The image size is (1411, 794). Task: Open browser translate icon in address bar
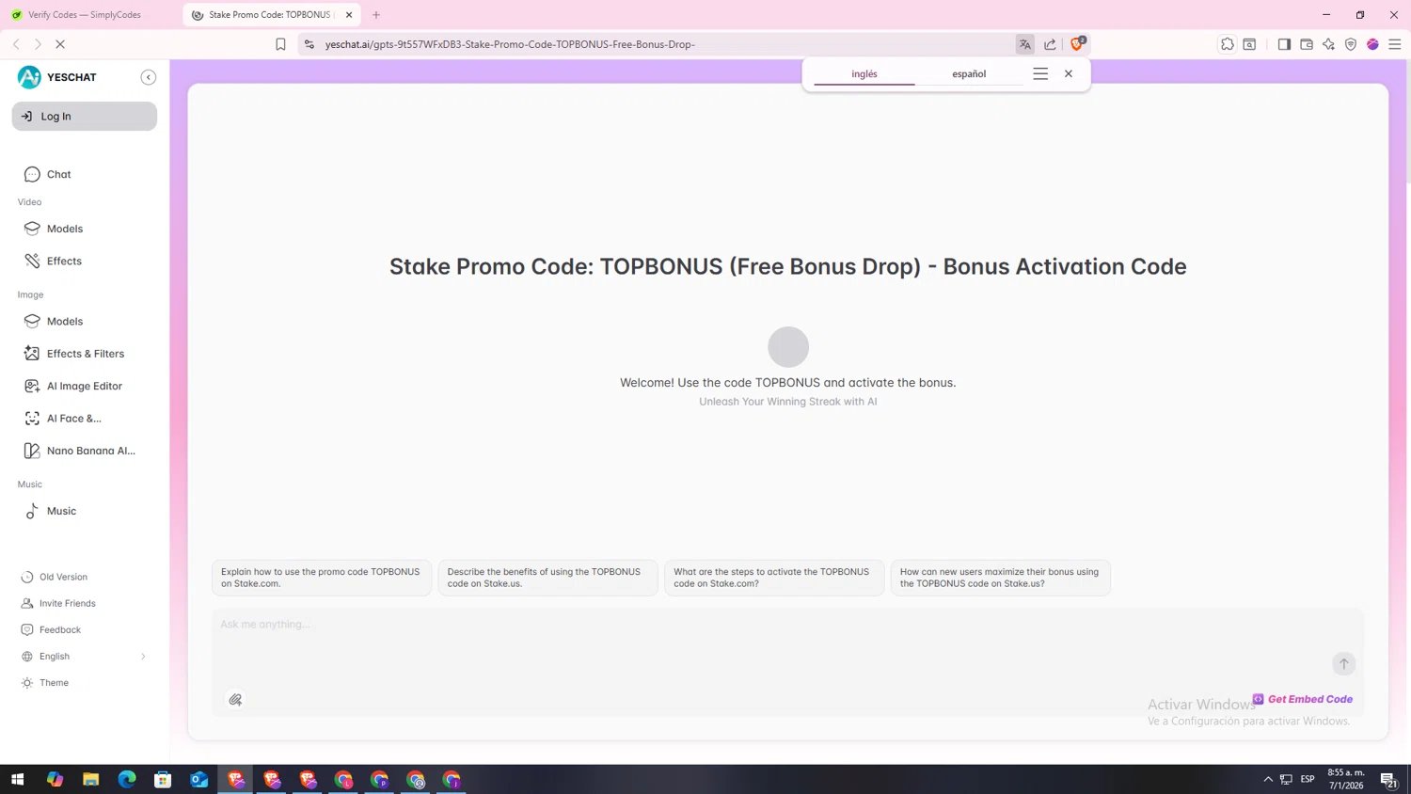pos(1024,44)
